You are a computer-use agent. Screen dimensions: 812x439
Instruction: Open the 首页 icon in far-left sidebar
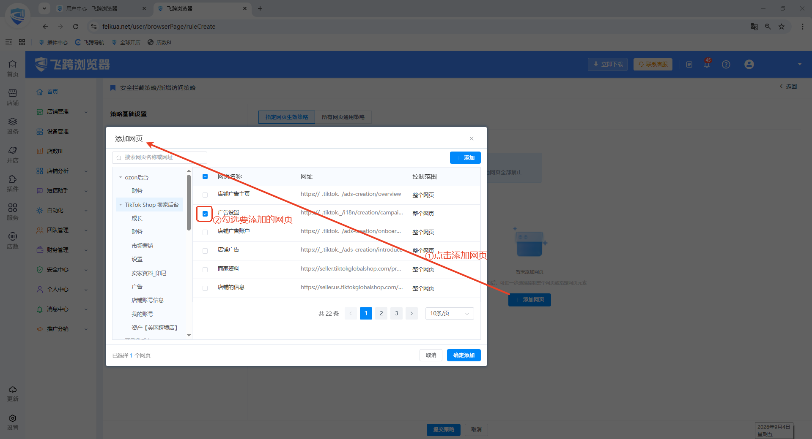13,68
